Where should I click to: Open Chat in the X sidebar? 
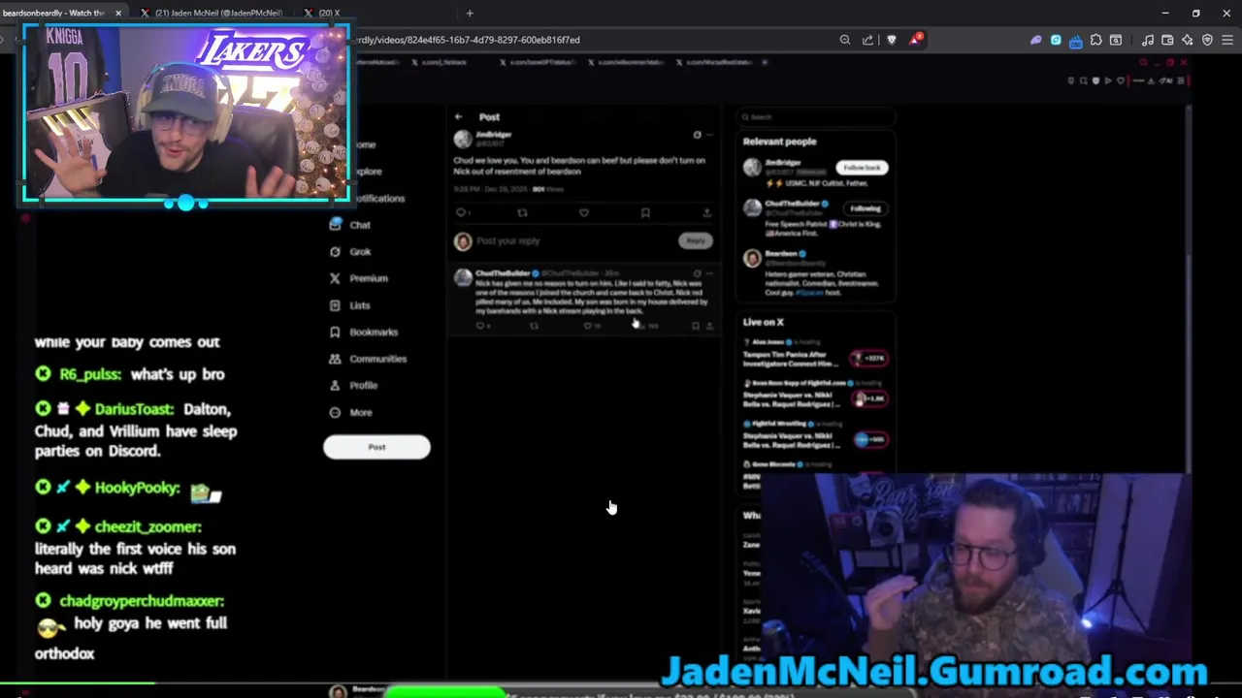point(350,225)
